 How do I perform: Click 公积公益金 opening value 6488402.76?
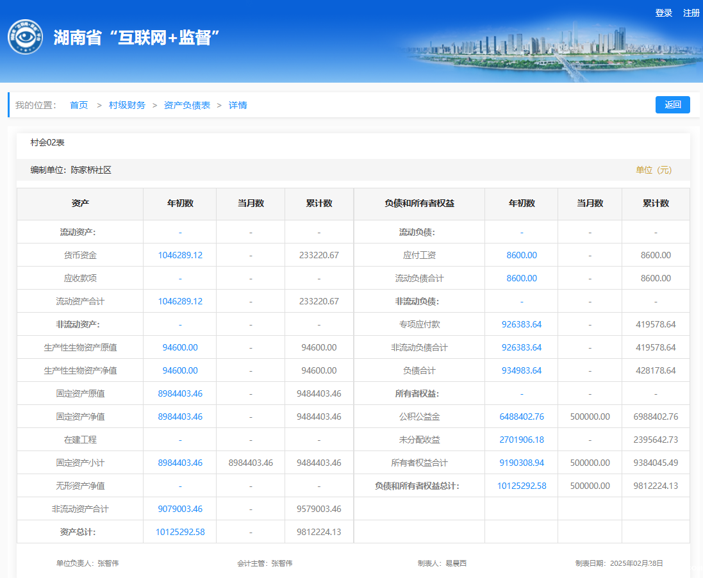[522, 417]
